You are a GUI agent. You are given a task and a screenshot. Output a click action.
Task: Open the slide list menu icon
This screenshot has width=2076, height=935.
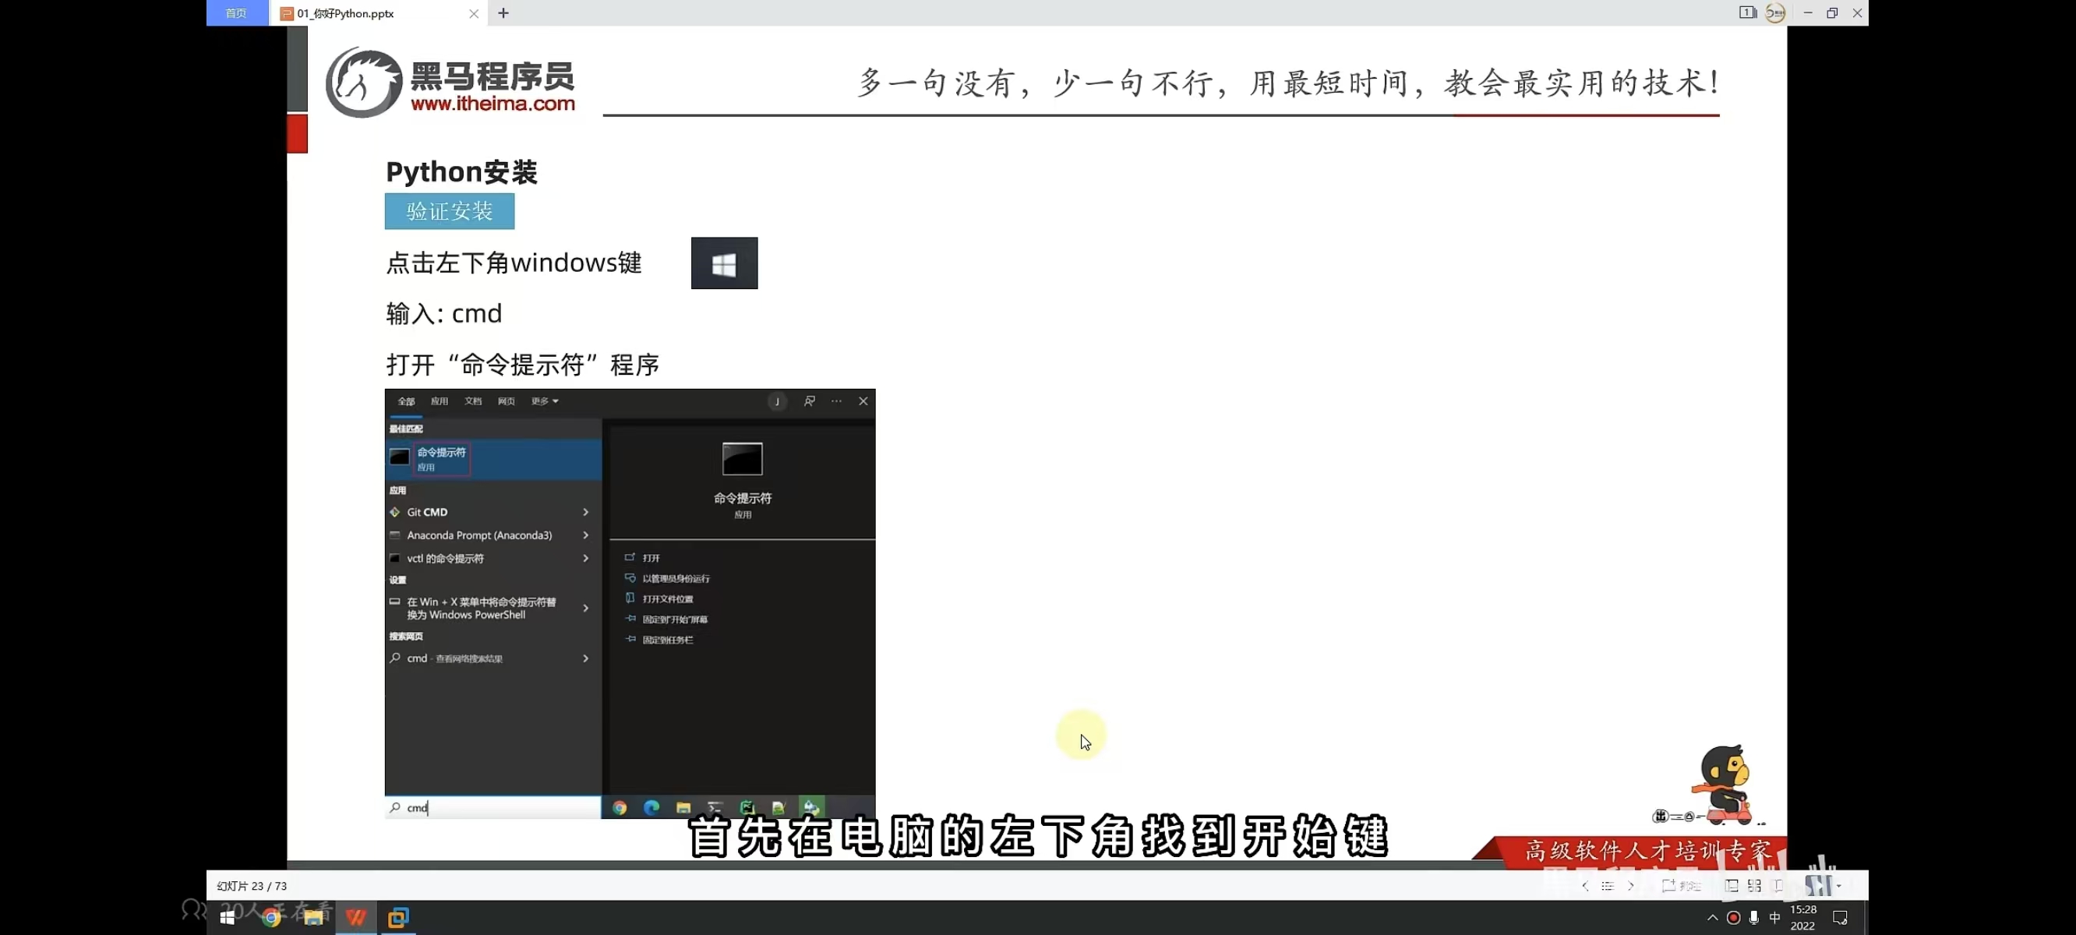[x=1608, y=886]
